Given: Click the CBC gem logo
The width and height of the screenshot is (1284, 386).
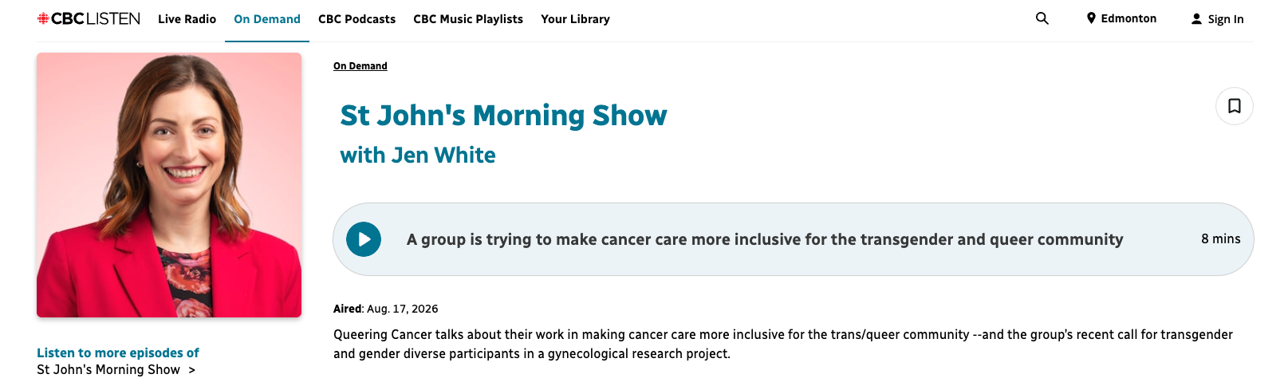Looking at the screenshot, I should pos(43,18).
